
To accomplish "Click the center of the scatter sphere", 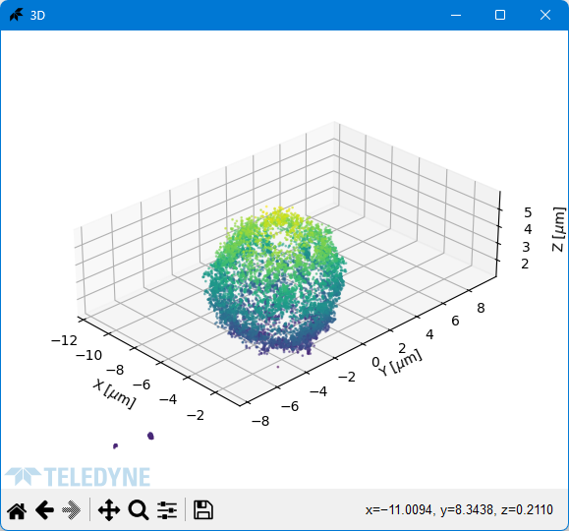I will pos(274,281).
